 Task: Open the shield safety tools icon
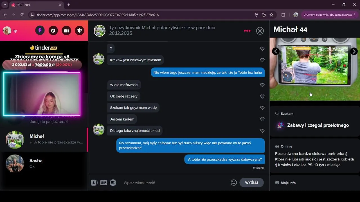click(x=80, y=31)
